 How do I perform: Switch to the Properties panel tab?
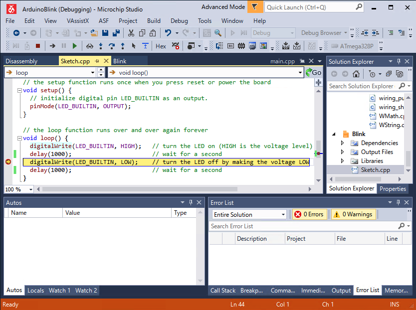pyautogui.click(x=393, y=189)
